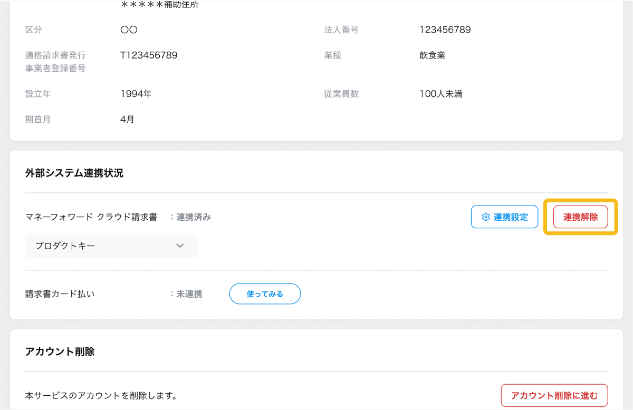Click the 未連携 status text

click(189, 294)
